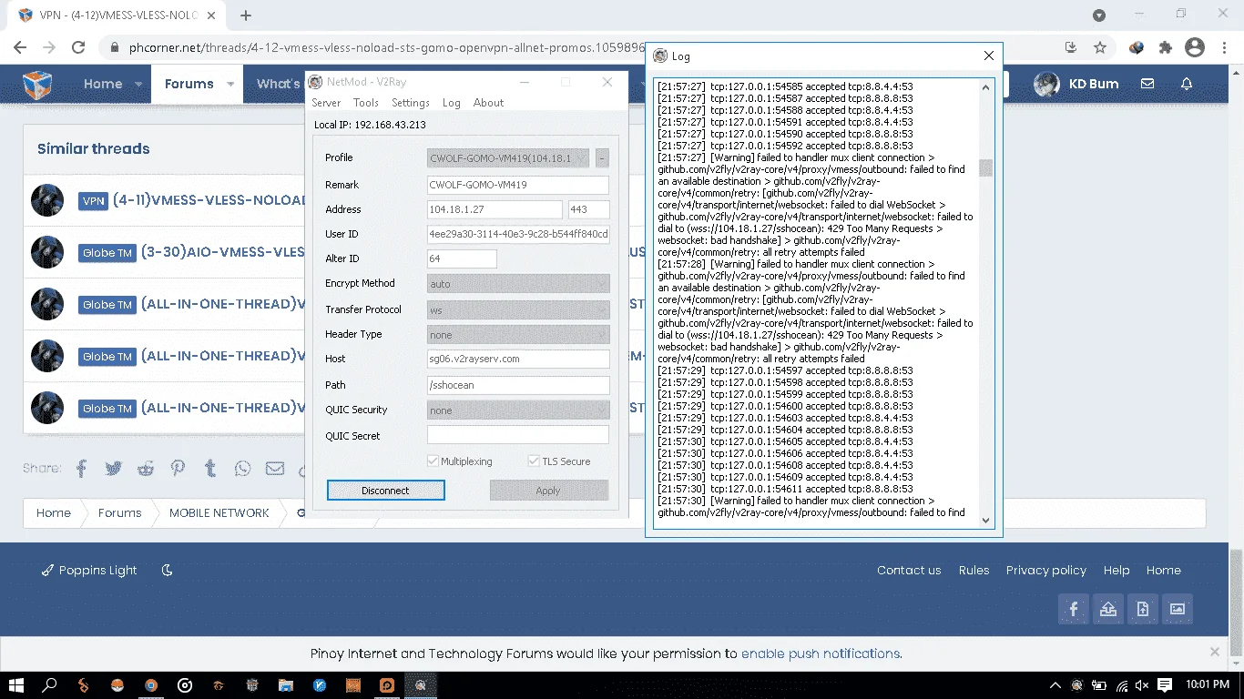Open the Tools menu in NetMod
Viewport: 1244px width, 699px height.
366,103
